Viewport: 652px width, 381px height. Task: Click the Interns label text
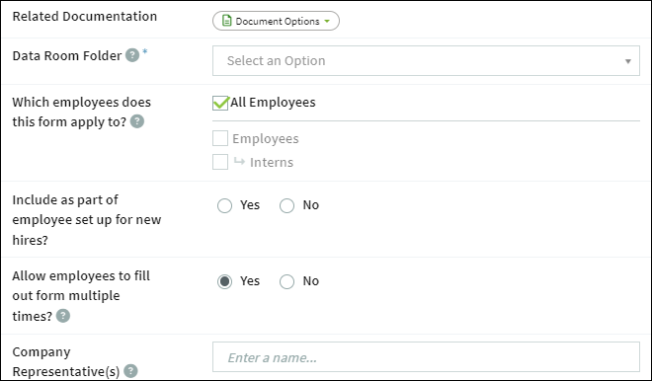pos(272,162)
